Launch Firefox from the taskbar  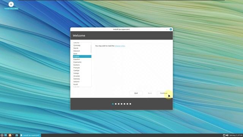pyautogui.click(x=10, y=135)
